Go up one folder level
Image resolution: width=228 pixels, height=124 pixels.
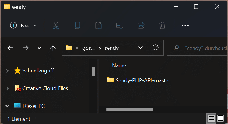pyautogui.click(x=53, y=48)
